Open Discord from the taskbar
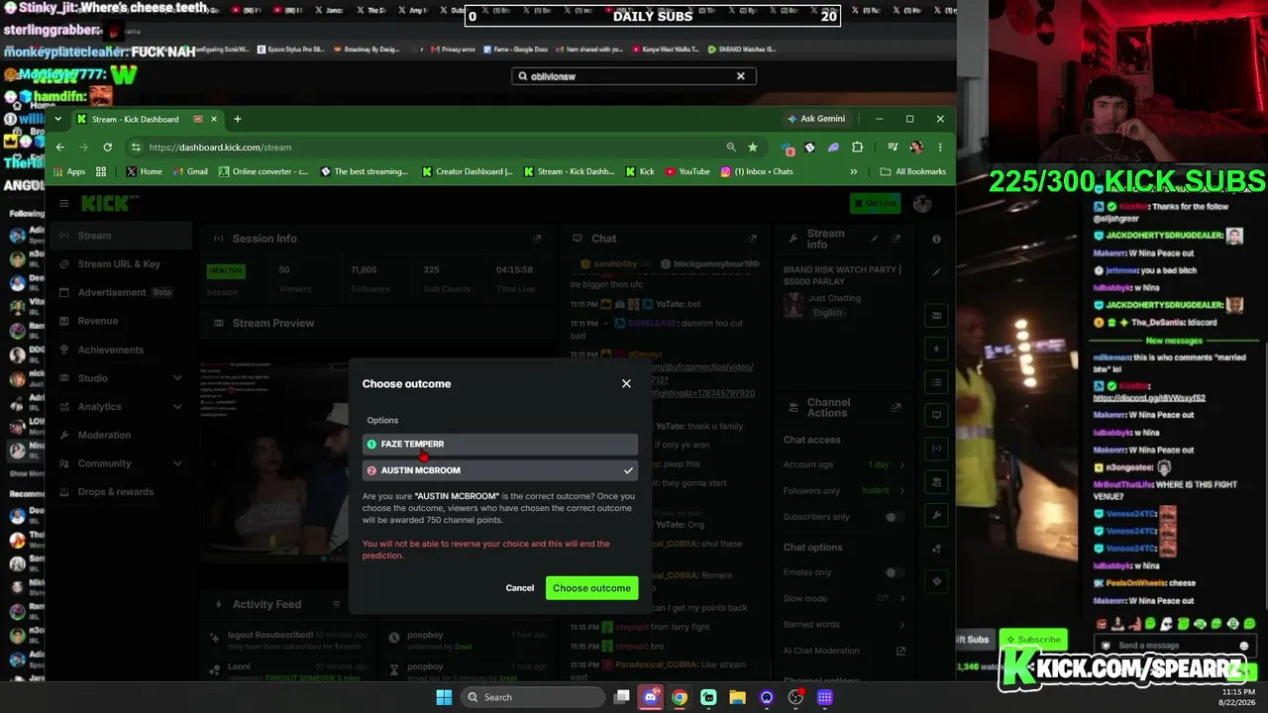Screen dimensions: 1268x713 tap(650, 697)
